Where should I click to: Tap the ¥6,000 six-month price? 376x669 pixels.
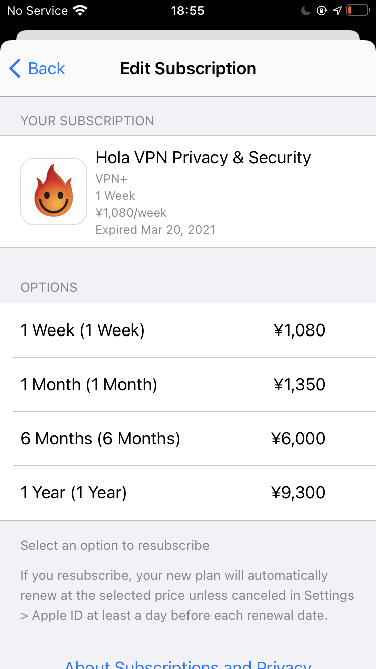[298, 438]
